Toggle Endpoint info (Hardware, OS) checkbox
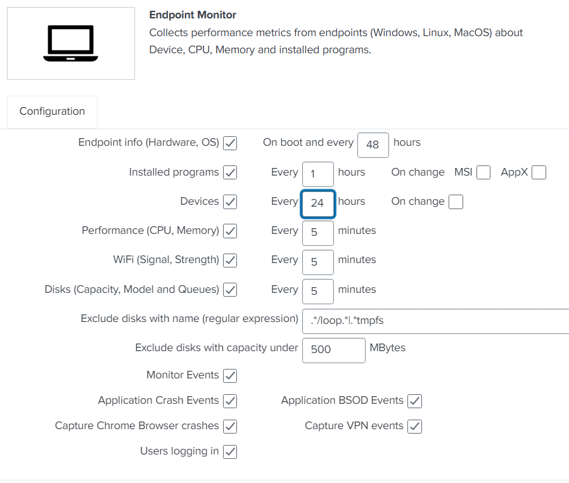This screenshot has height=483, width=569. click(x=231, y=143)
